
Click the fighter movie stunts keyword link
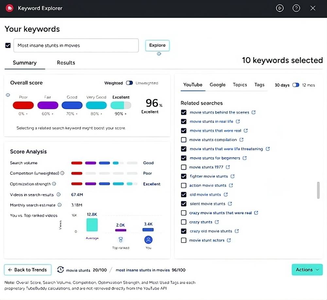pos(209,176)
